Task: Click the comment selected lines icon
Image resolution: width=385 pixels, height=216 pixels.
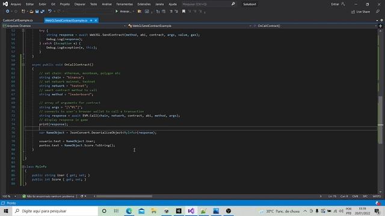Action: 171,11
